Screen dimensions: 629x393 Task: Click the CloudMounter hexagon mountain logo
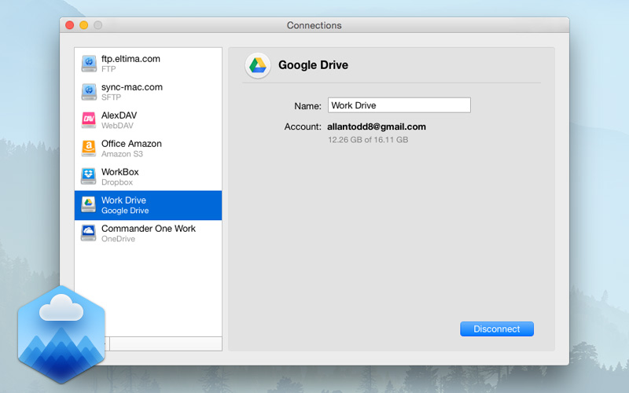tap(61, 335)
